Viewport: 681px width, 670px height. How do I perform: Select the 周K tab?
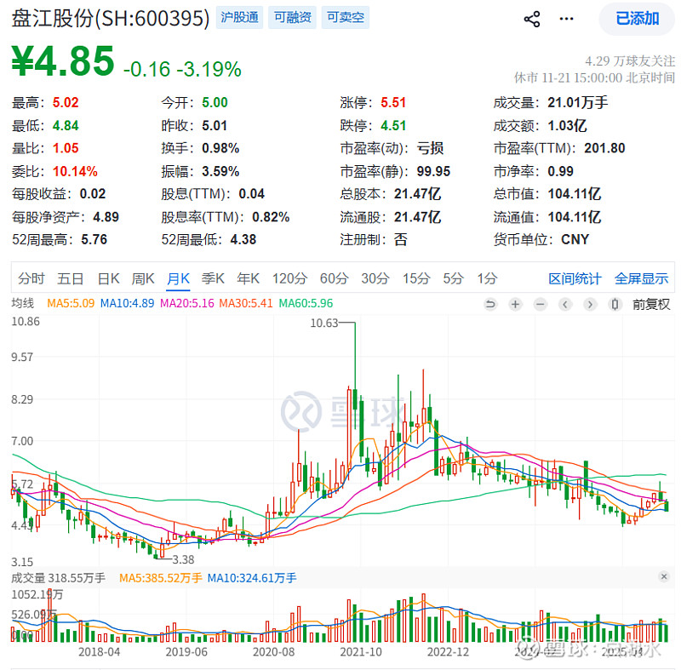[143, 278]
